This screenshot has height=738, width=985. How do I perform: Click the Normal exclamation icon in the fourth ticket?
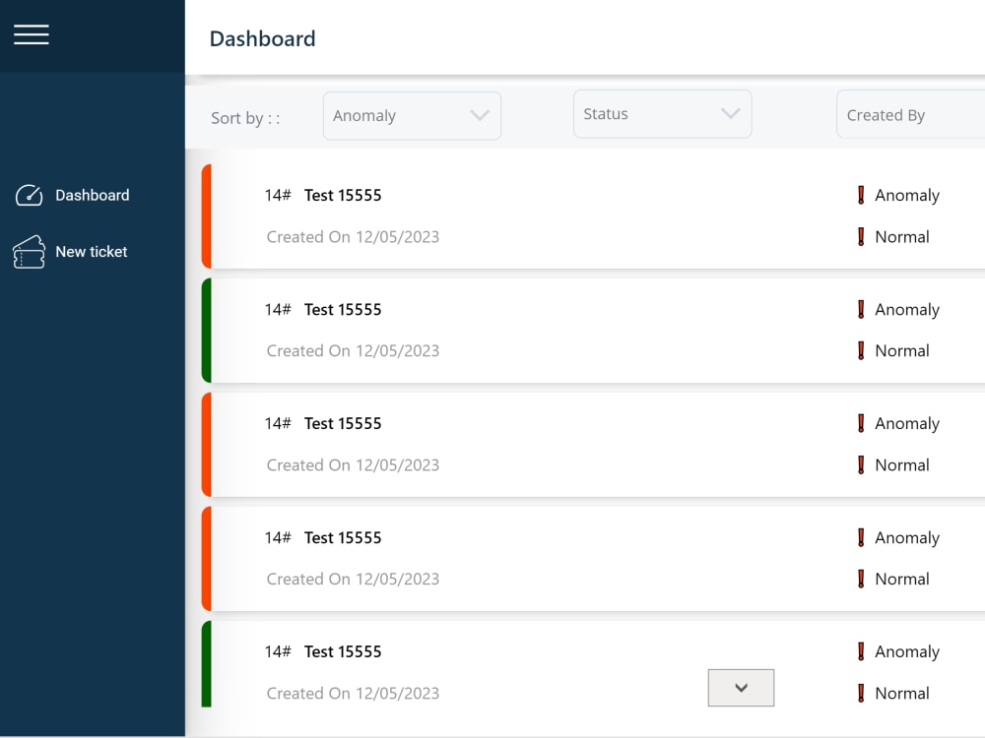pos(861,579)
